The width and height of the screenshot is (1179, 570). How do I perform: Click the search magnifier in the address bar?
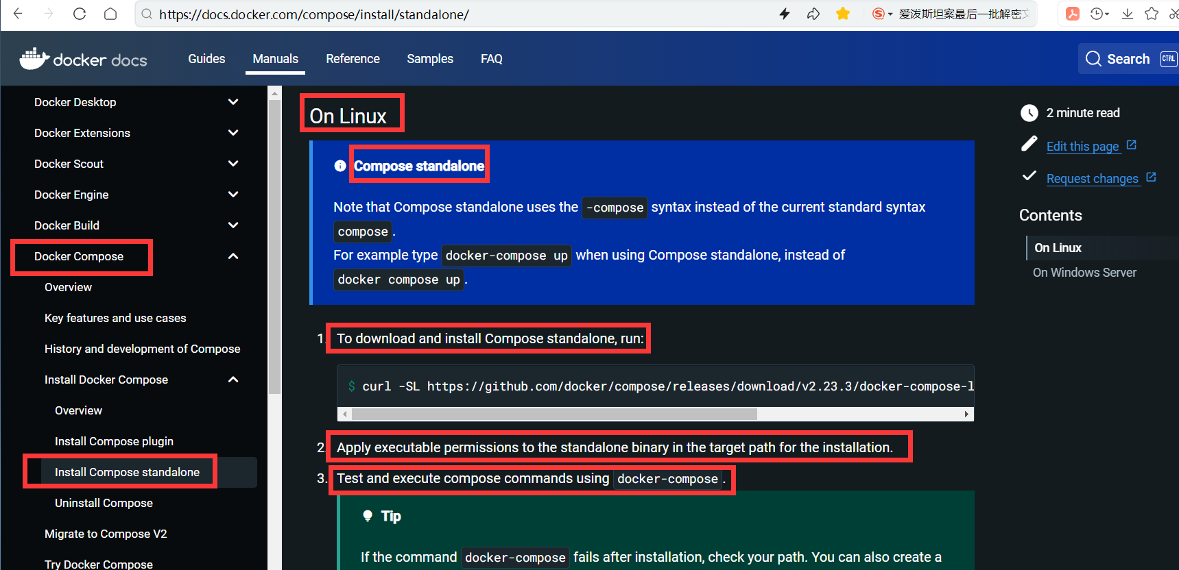[x=147, y=14]
